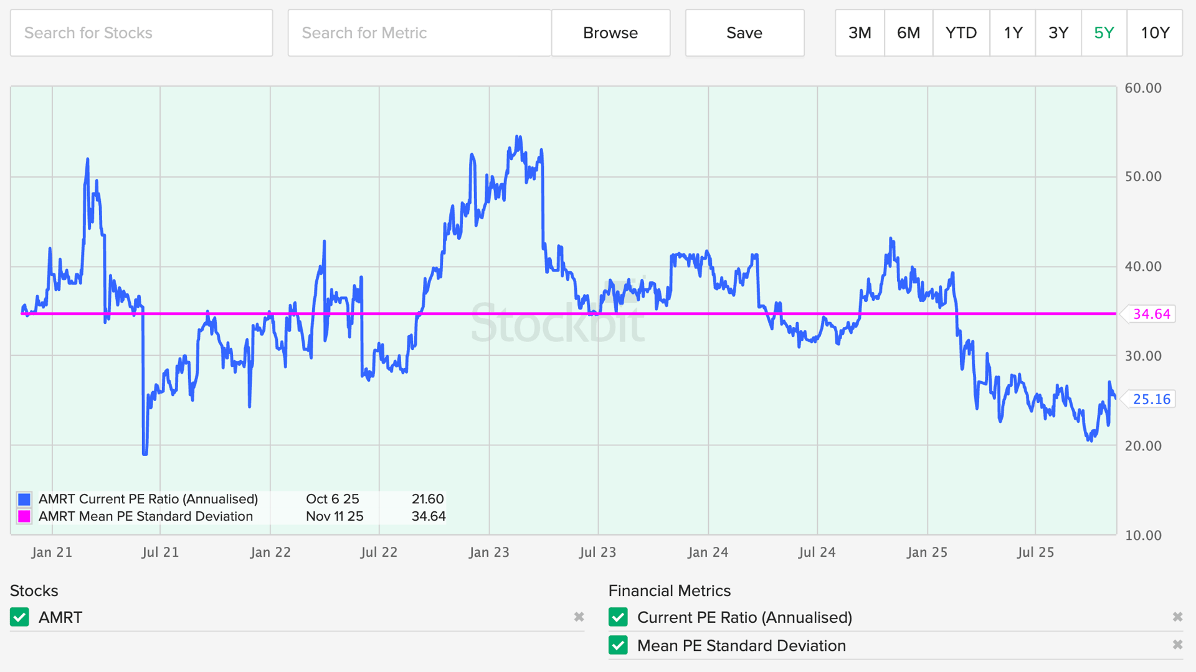Screen dimensions: 1196x672
Task: Click the Search for Stocks field
Action: [141, 33]
